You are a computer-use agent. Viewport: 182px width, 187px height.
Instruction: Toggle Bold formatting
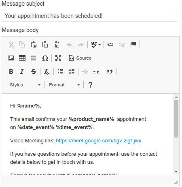(x=11, y=71)
